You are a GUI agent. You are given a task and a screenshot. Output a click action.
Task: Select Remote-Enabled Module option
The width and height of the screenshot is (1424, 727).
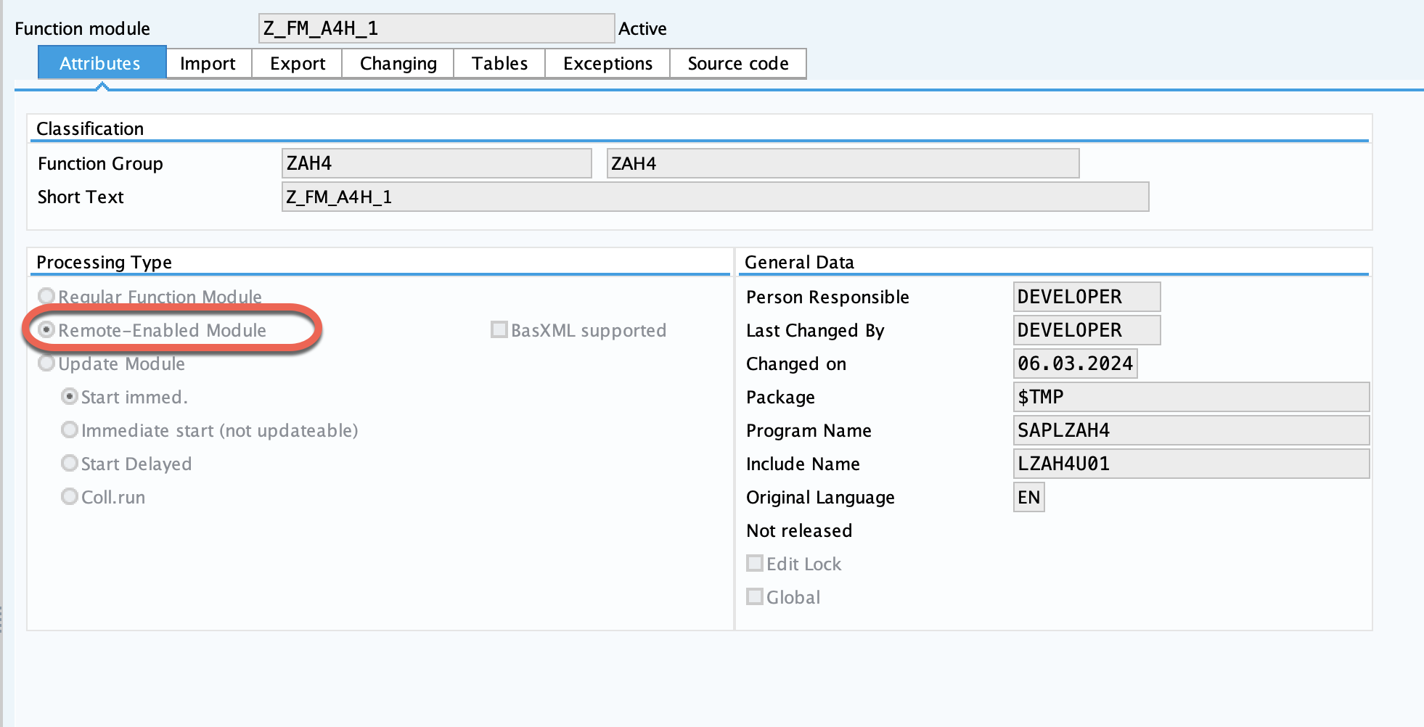point(46,329)
